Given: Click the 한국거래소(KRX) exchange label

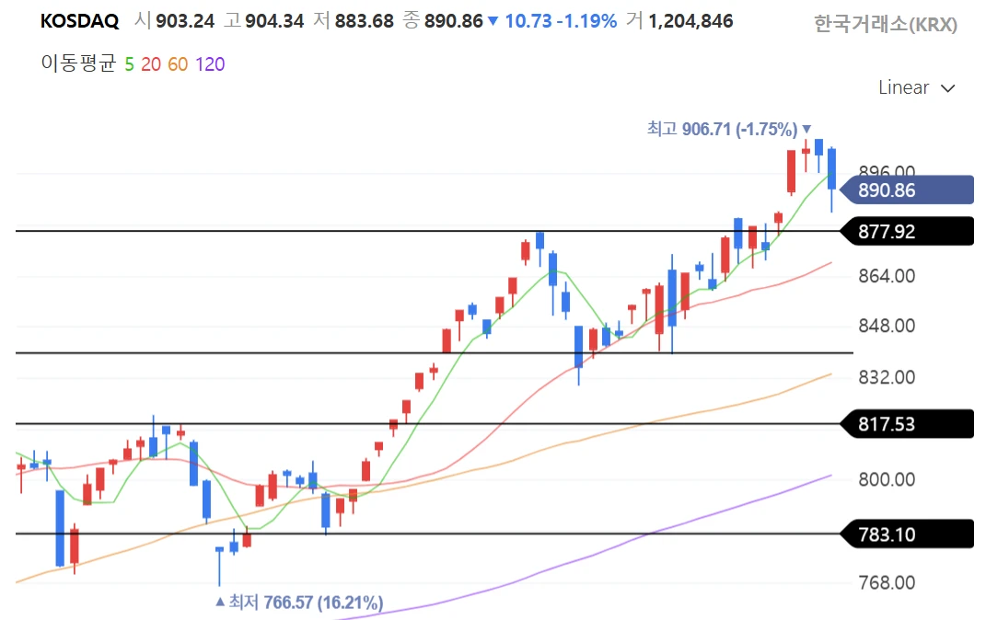Looking at the screenshot, I should 886,25.
